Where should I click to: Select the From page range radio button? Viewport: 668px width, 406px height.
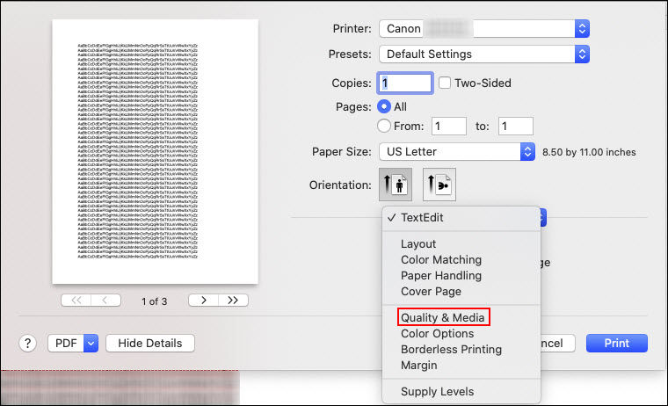384,126
